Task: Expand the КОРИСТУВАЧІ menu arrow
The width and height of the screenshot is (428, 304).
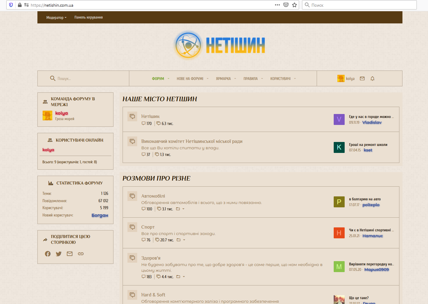Action: 295,79
